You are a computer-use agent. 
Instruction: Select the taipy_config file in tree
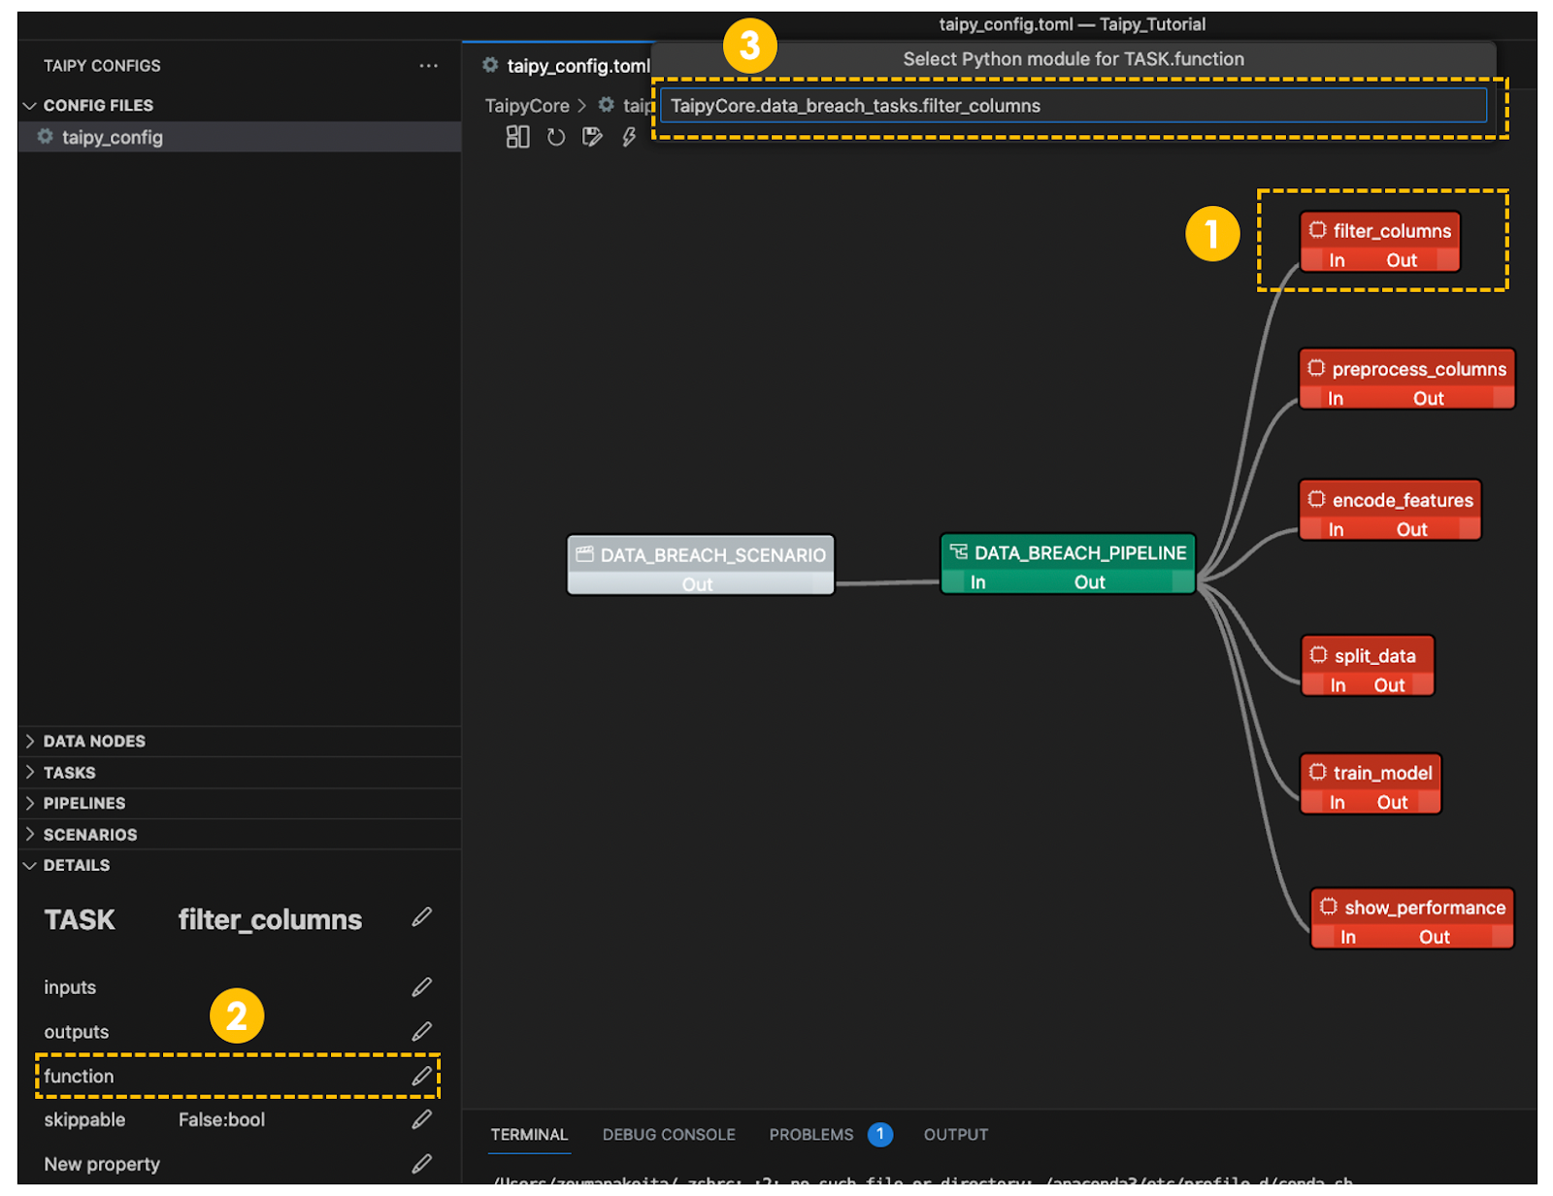112,138
